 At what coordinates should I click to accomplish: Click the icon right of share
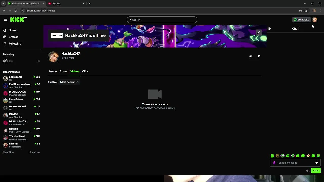(258, 56)
